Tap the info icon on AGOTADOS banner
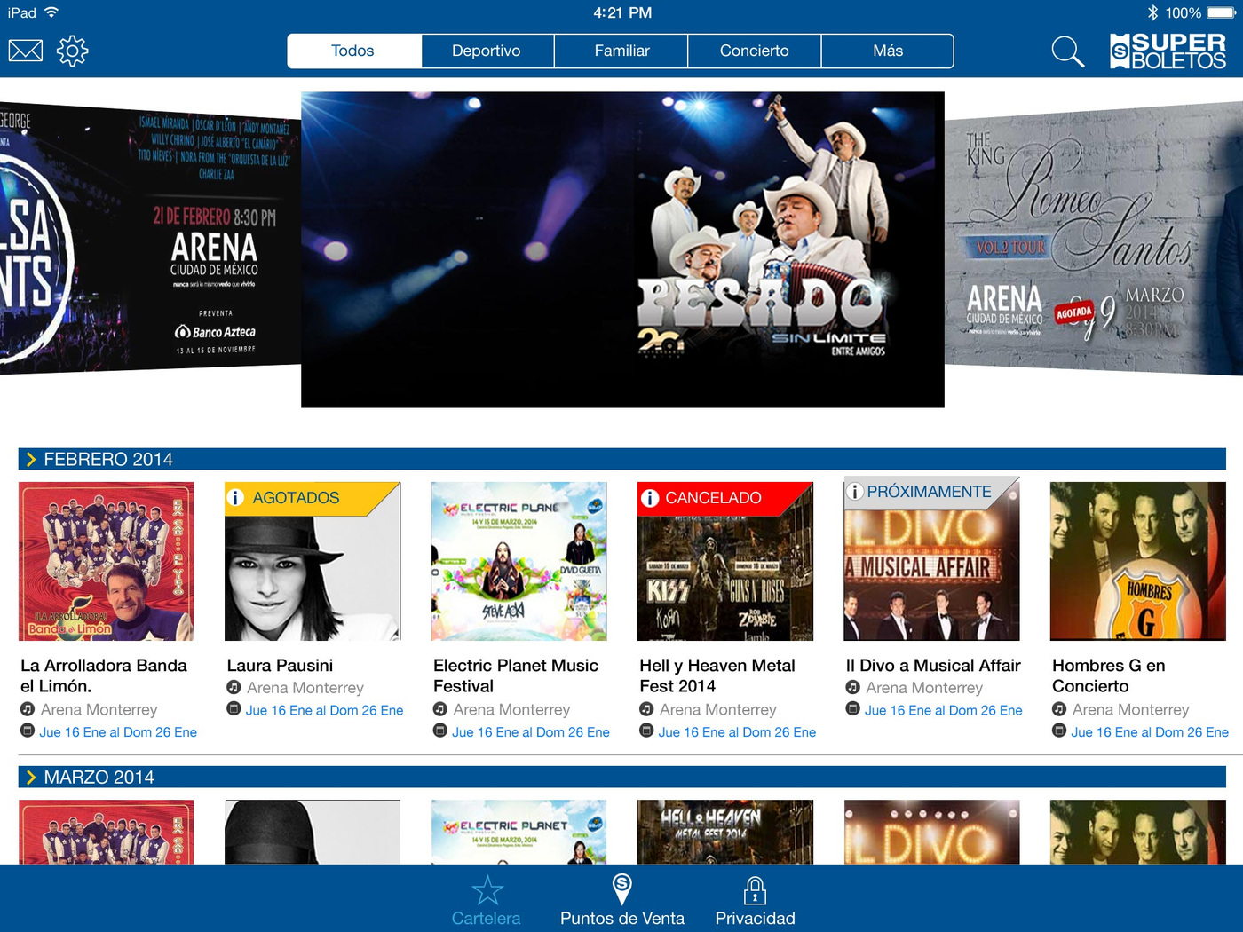Viewport: 1243px width, 932px height. 235,498
